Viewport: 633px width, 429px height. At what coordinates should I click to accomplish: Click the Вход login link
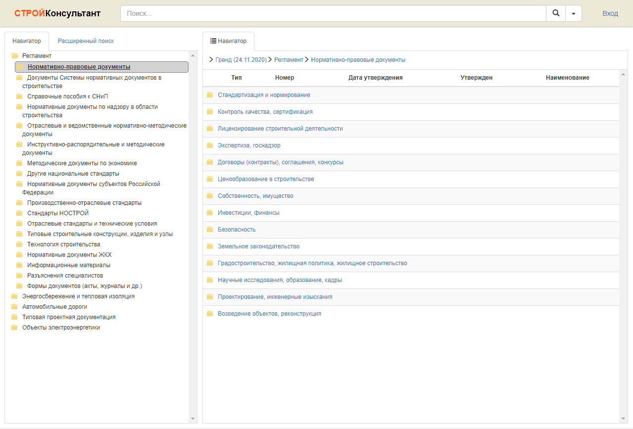pyautogui.click(x=610, y=13)
